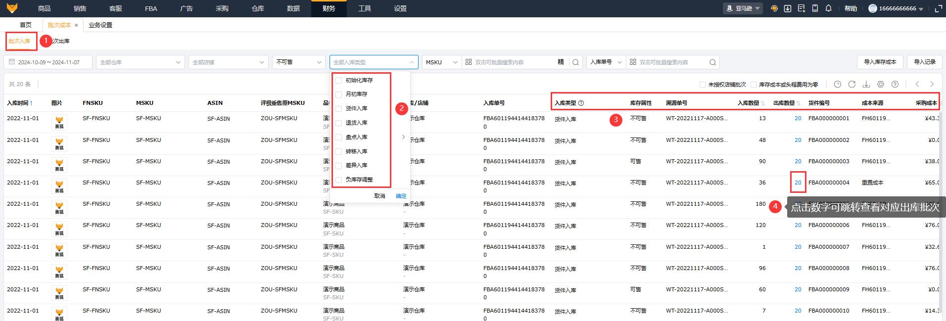Confirm selection with 确定 in dropdown
Viewport: 946px width, 321px height.
(401, 196)
